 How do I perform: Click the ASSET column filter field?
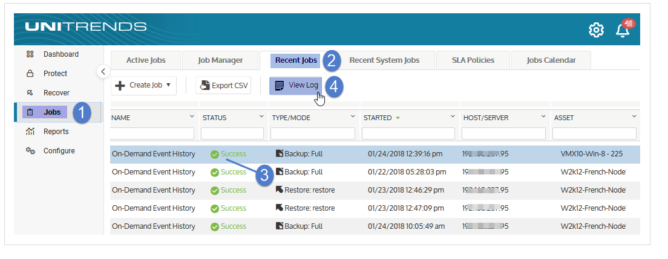click(594, 133)
